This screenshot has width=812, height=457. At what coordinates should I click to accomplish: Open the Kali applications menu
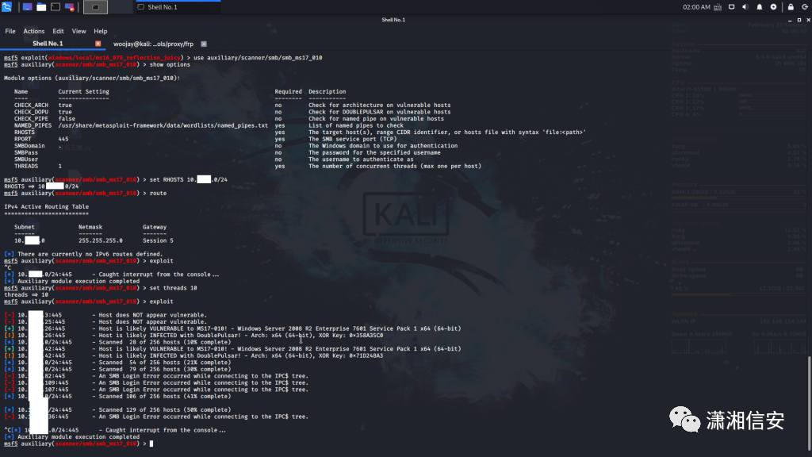(6, 6)
